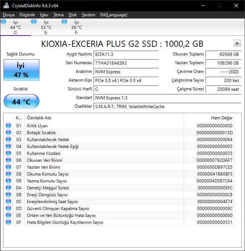Select raw value 0000000D897CE5
This screenshot has width=245, height=251.
tap(215, 167)
